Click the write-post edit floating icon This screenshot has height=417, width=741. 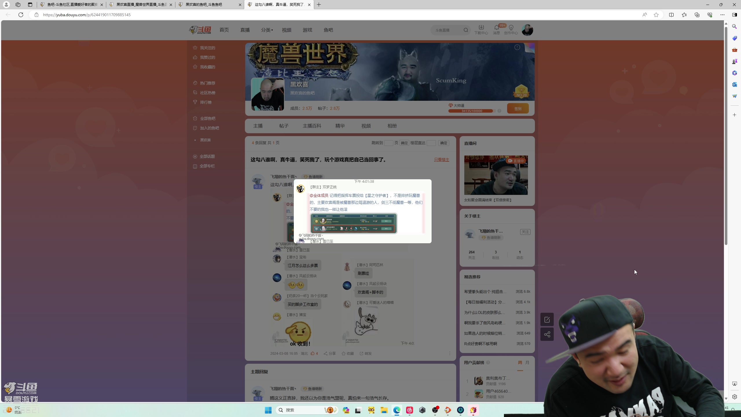pyautogui.click(x=547, y=319)
